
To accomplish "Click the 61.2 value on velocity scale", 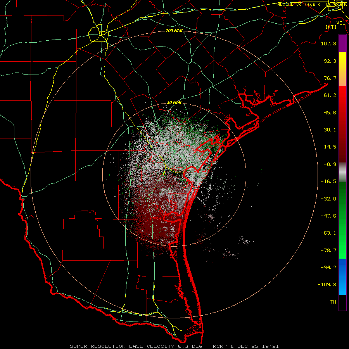I will point(330,95).
